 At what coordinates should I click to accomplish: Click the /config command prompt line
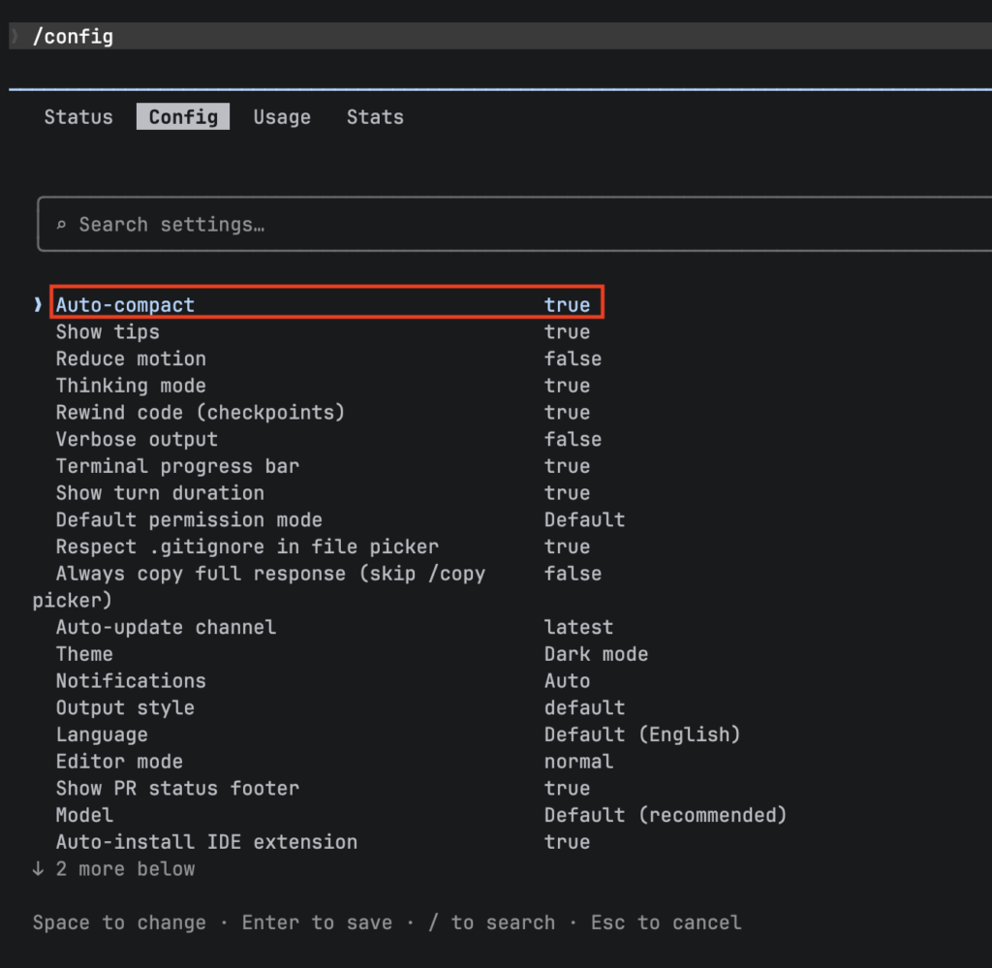coord(74,37)
